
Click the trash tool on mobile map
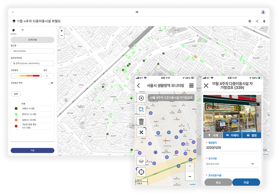pos(141,121)
